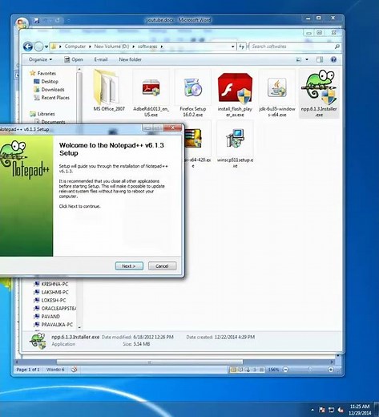This screenshot has height=417, width=379.
Task: Select Desktop in navigation pane
Action: tap(50, 81)
